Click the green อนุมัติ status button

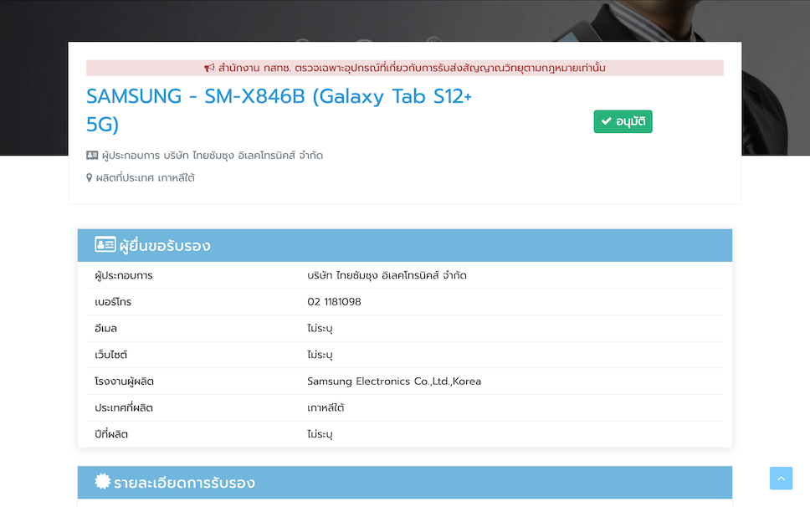(x=623, y=121)
